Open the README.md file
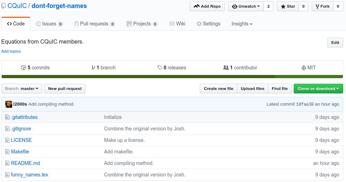Viewport: 346px width, 182px height. coord(25,163)
